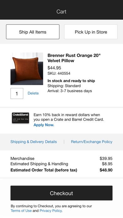Open the Privacy Policy link
The image size is (123, 218).
pos(51,210)
